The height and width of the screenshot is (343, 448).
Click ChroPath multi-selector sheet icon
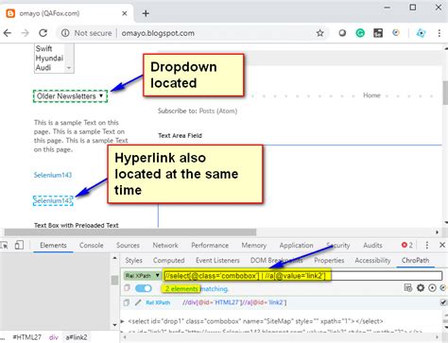pos(408,287)
